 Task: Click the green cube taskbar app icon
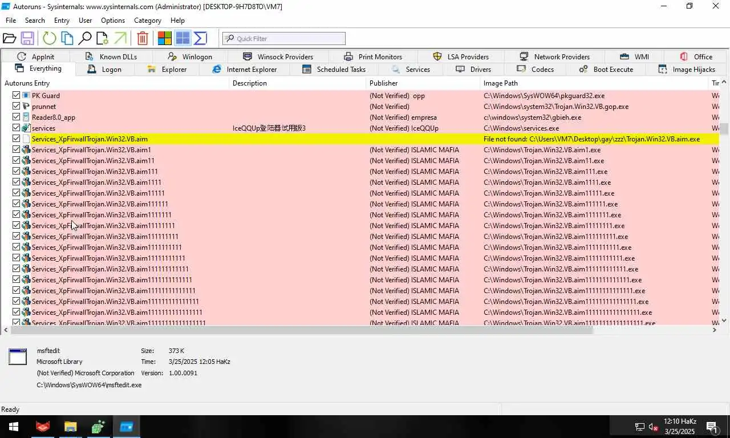[x=98, y=427]
